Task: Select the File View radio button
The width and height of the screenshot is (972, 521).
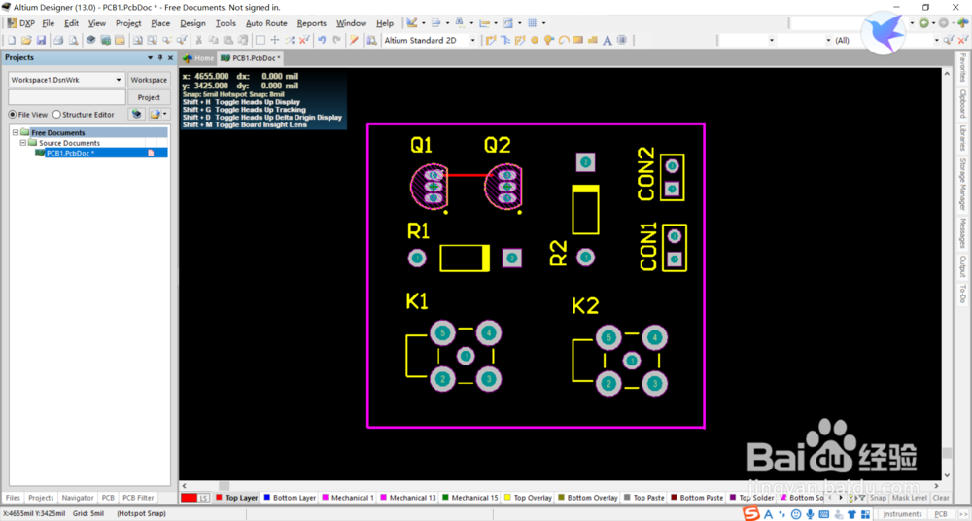Action: coord(12,114)
